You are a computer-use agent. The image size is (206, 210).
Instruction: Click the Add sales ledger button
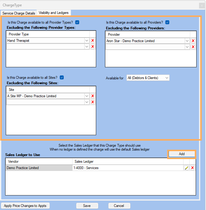pyautogui.click(x=181, y=154)
